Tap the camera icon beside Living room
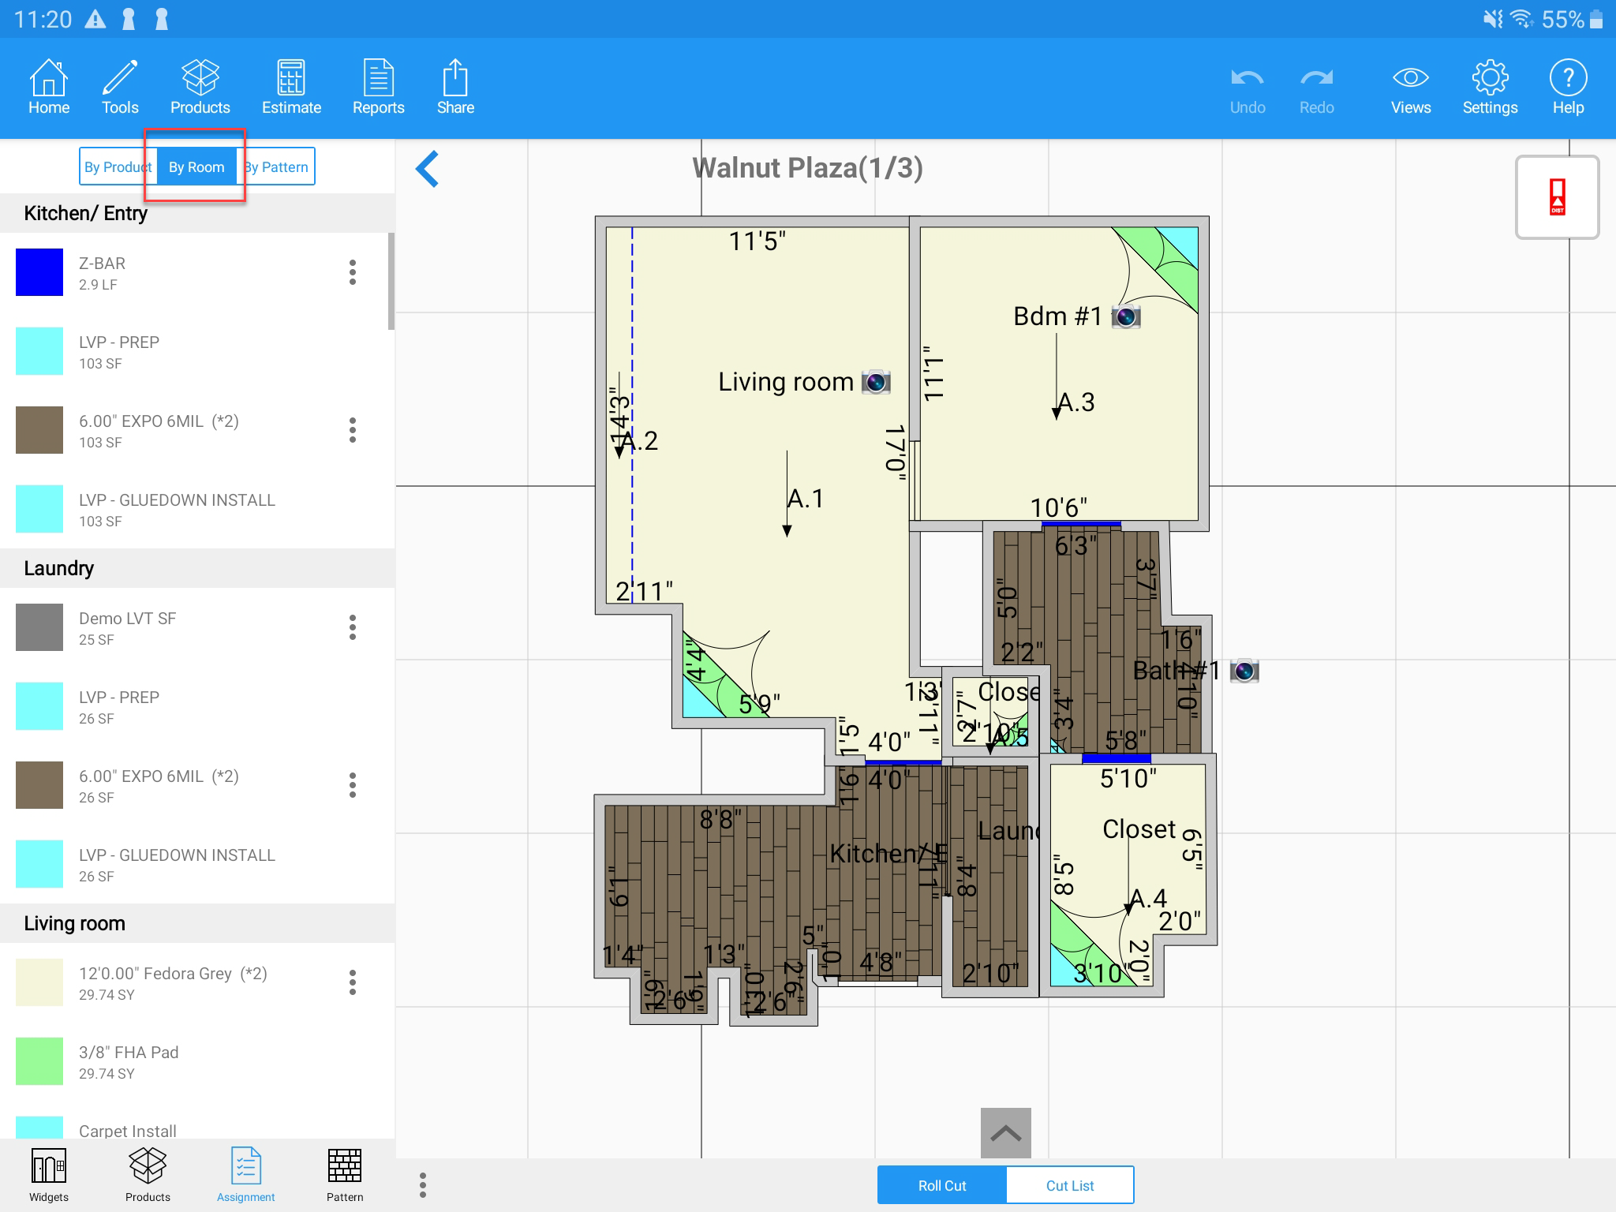 pyautogui.click(x=876, y=382)
